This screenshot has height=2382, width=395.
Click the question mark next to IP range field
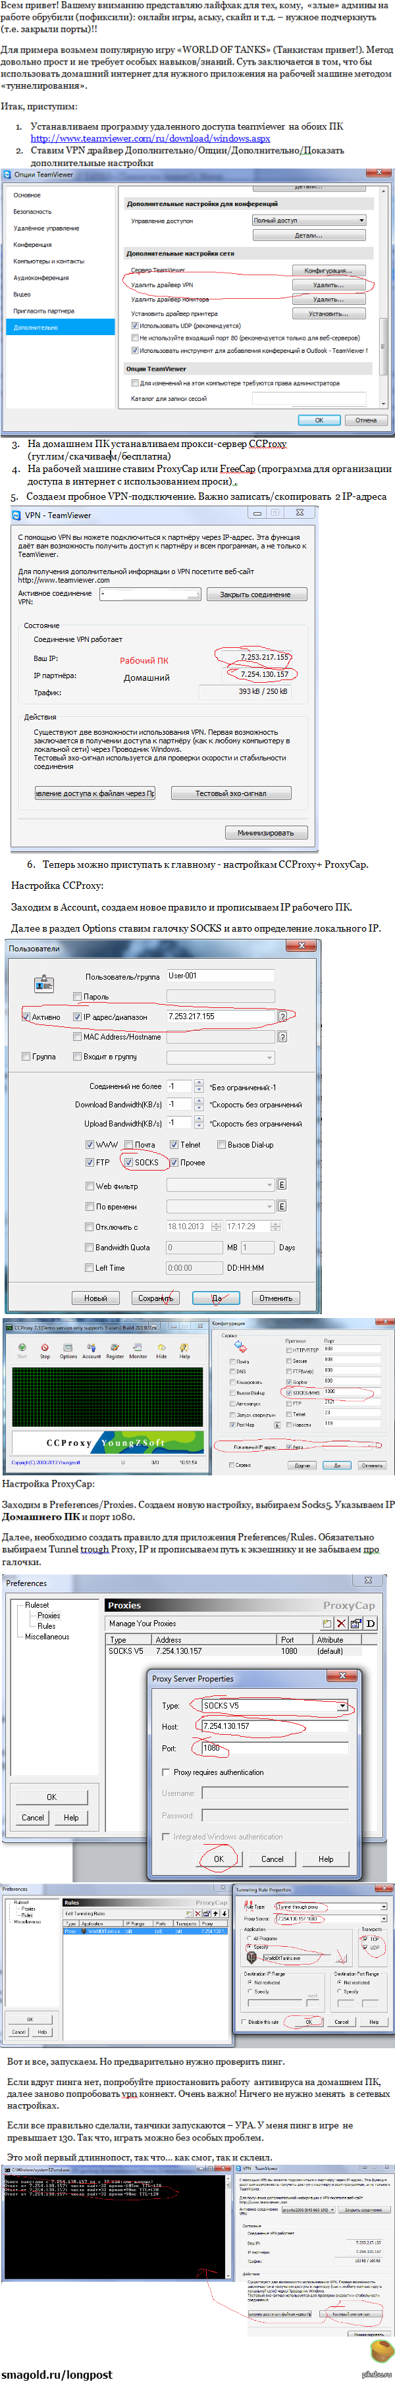click(x=282, y=1017)
